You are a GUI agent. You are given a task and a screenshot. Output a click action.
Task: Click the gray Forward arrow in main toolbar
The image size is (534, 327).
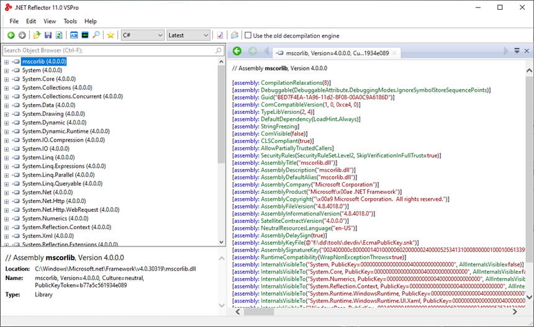click(22, 35)
